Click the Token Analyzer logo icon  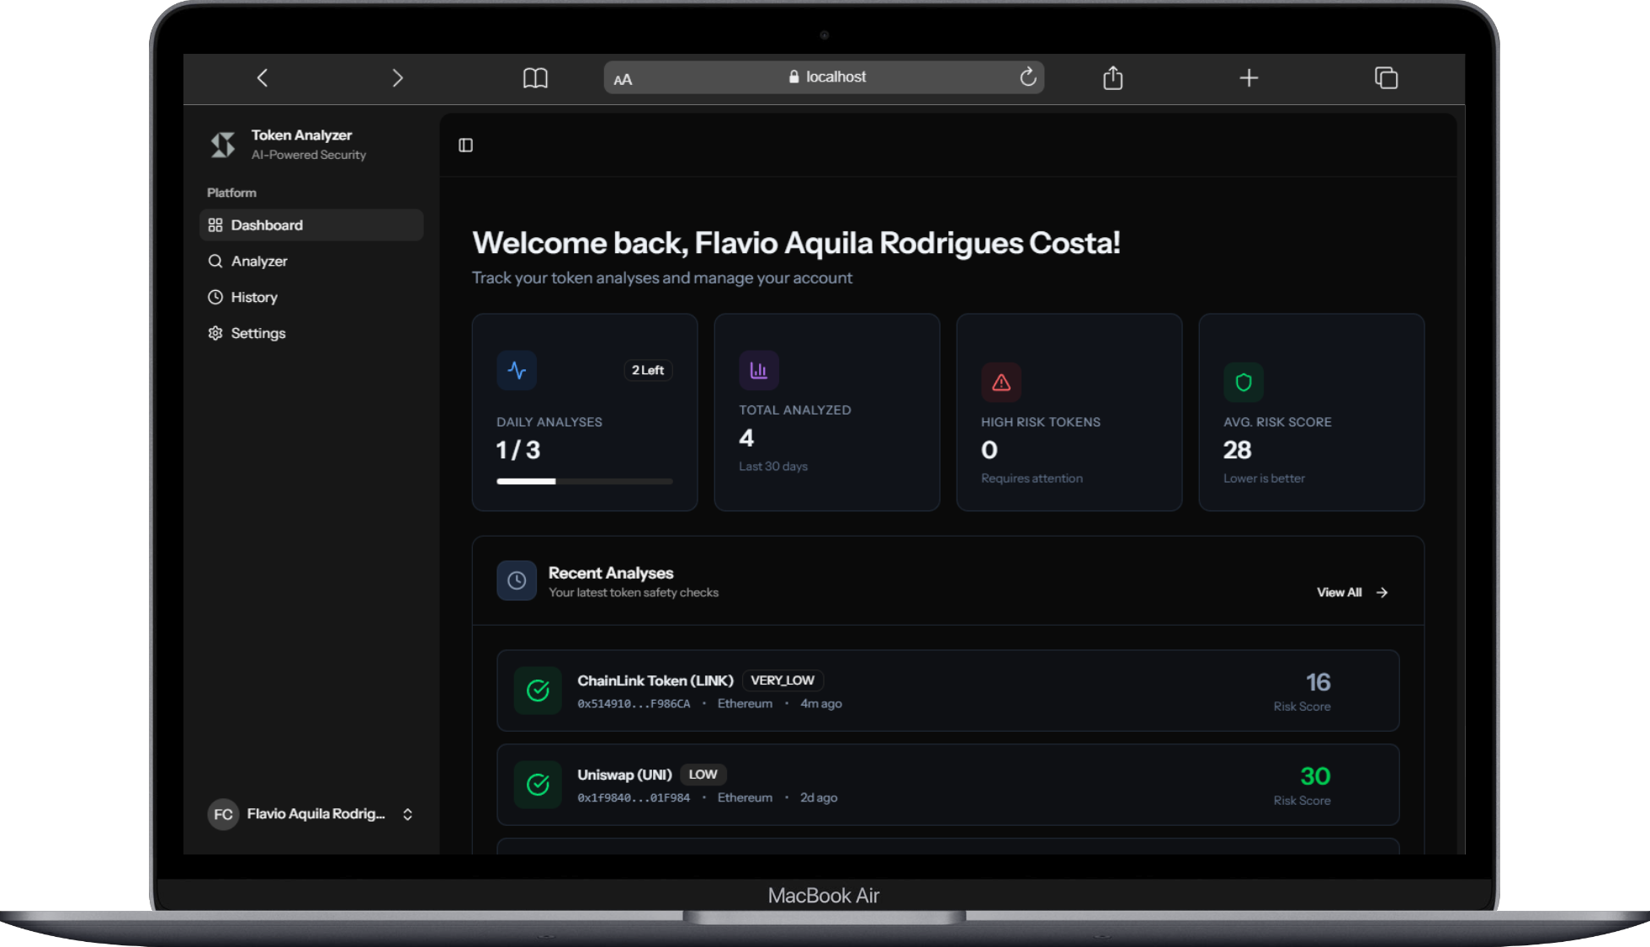(223, 145)
